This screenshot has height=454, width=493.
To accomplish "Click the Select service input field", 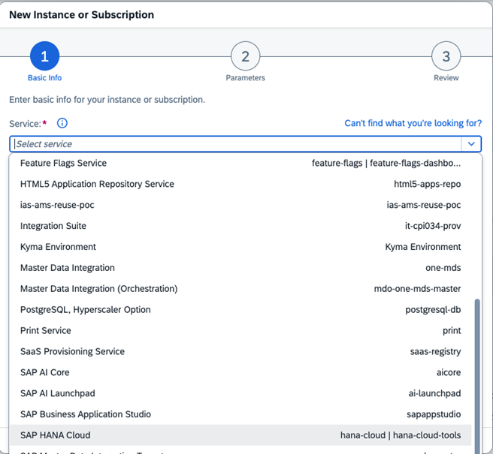I will tap(233, 143).
